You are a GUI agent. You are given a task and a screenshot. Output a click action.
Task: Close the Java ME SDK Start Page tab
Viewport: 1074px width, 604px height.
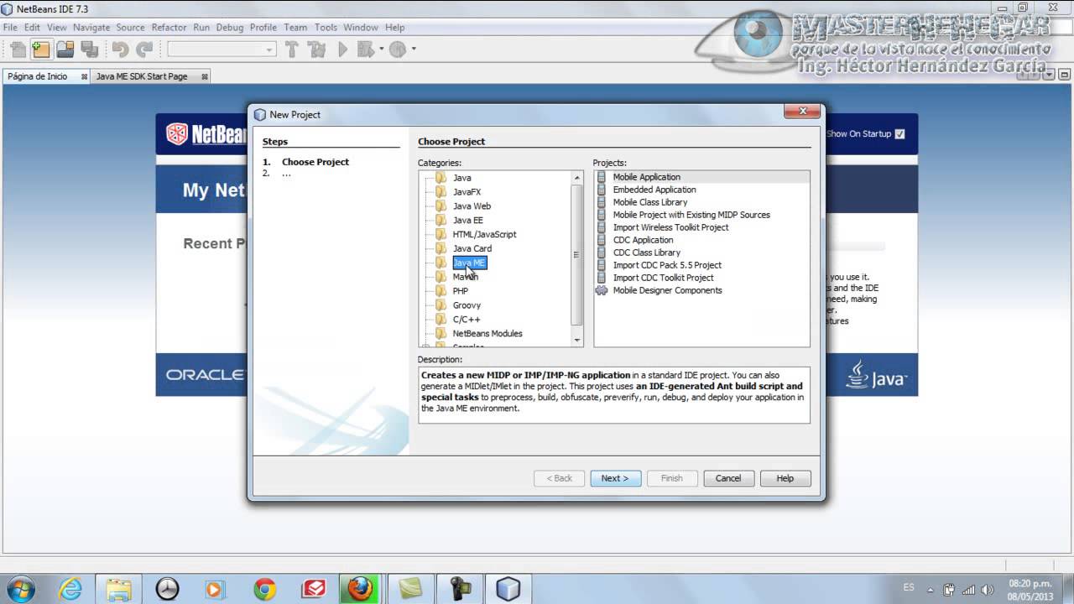[x=205, y=76]
